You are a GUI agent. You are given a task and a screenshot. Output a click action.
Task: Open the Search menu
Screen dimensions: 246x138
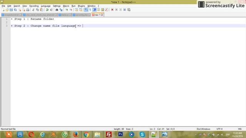[17, 6]
